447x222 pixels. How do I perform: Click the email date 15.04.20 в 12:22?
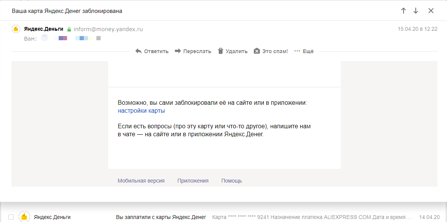418,29
